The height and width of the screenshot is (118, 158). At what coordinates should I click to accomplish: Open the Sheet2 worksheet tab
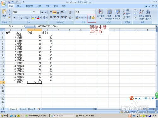23,109
